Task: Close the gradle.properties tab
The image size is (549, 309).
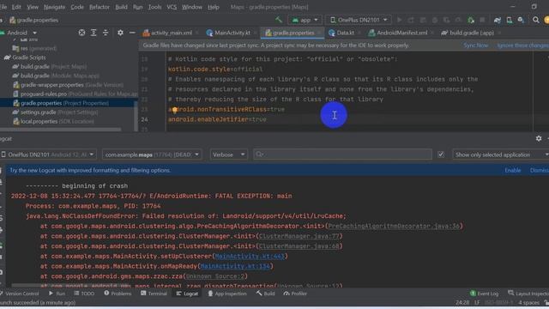Action: pyautogui.click(x=319, y=33)
